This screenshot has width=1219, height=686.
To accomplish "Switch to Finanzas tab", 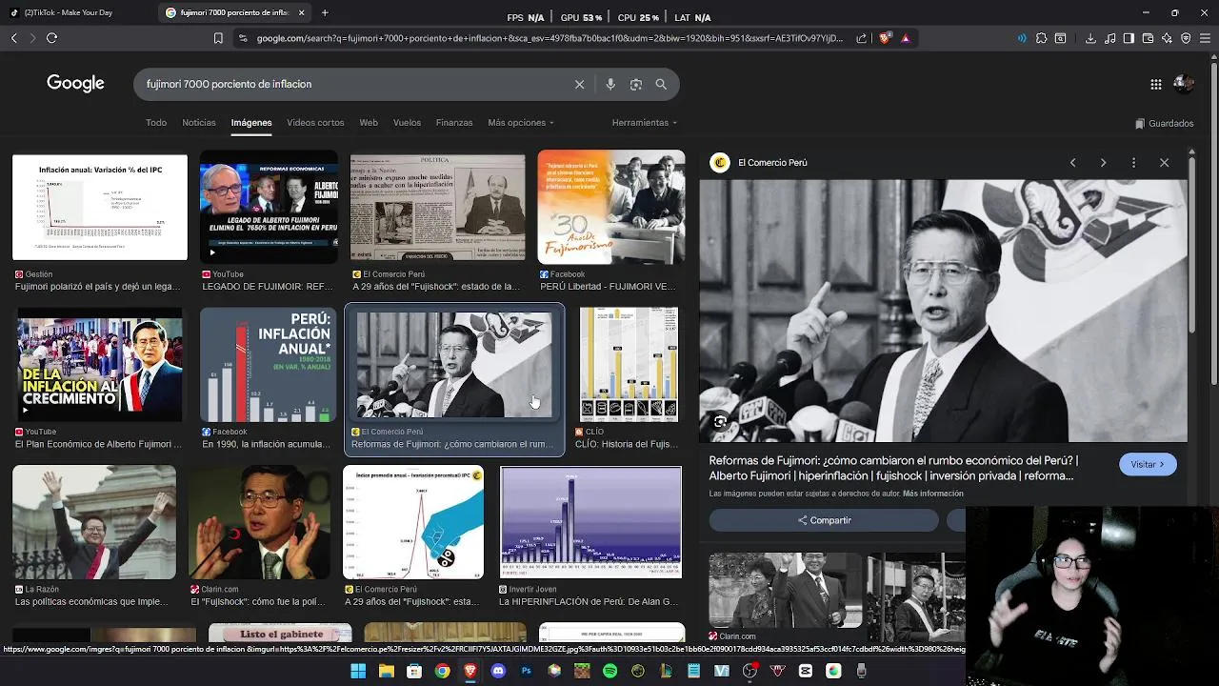I will [x=454, y=123].
